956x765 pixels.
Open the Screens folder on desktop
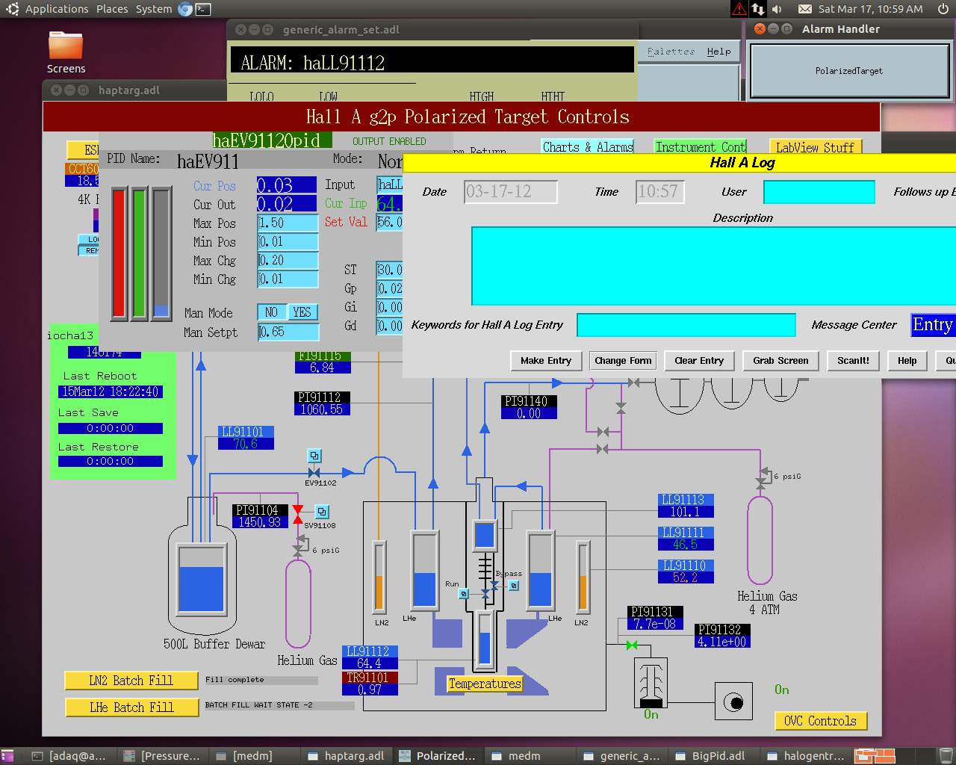[66, 52]
